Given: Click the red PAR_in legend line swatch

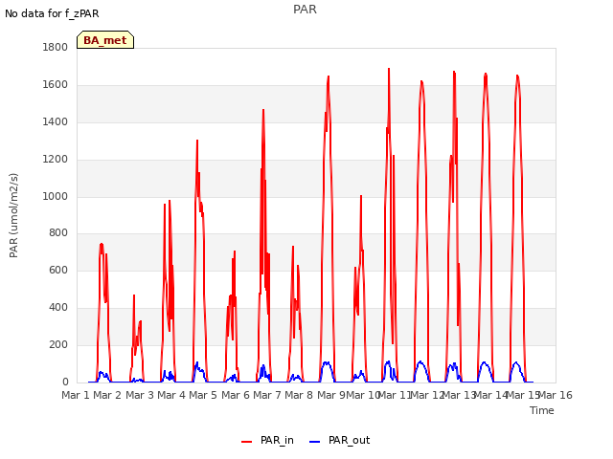Looking at the screenshot, I should (x=247, y=442).
